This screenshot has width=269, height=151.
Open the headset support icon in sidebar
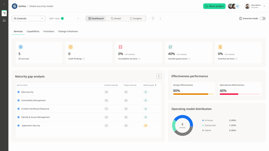pos(4,20)
